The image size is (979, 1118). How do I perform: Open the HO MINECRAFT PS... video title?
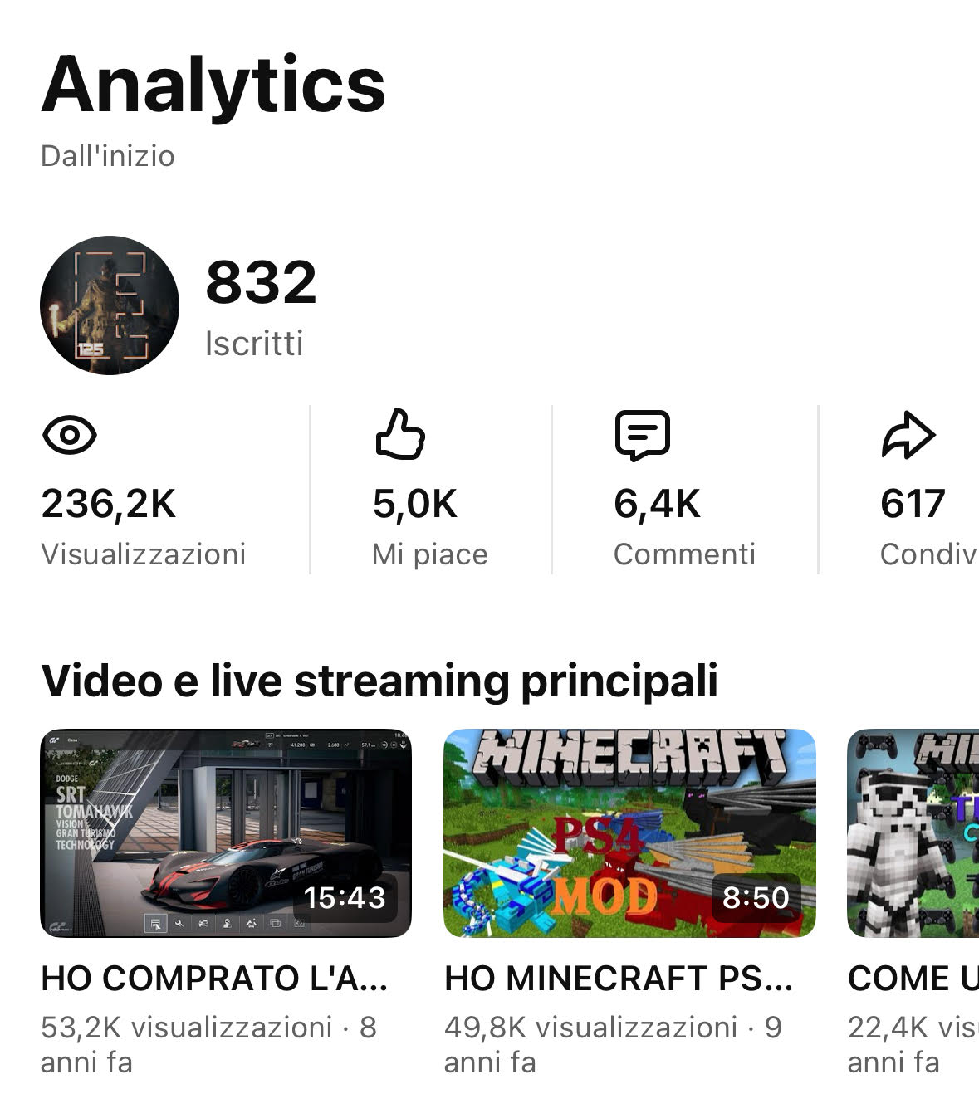point(619,979)
